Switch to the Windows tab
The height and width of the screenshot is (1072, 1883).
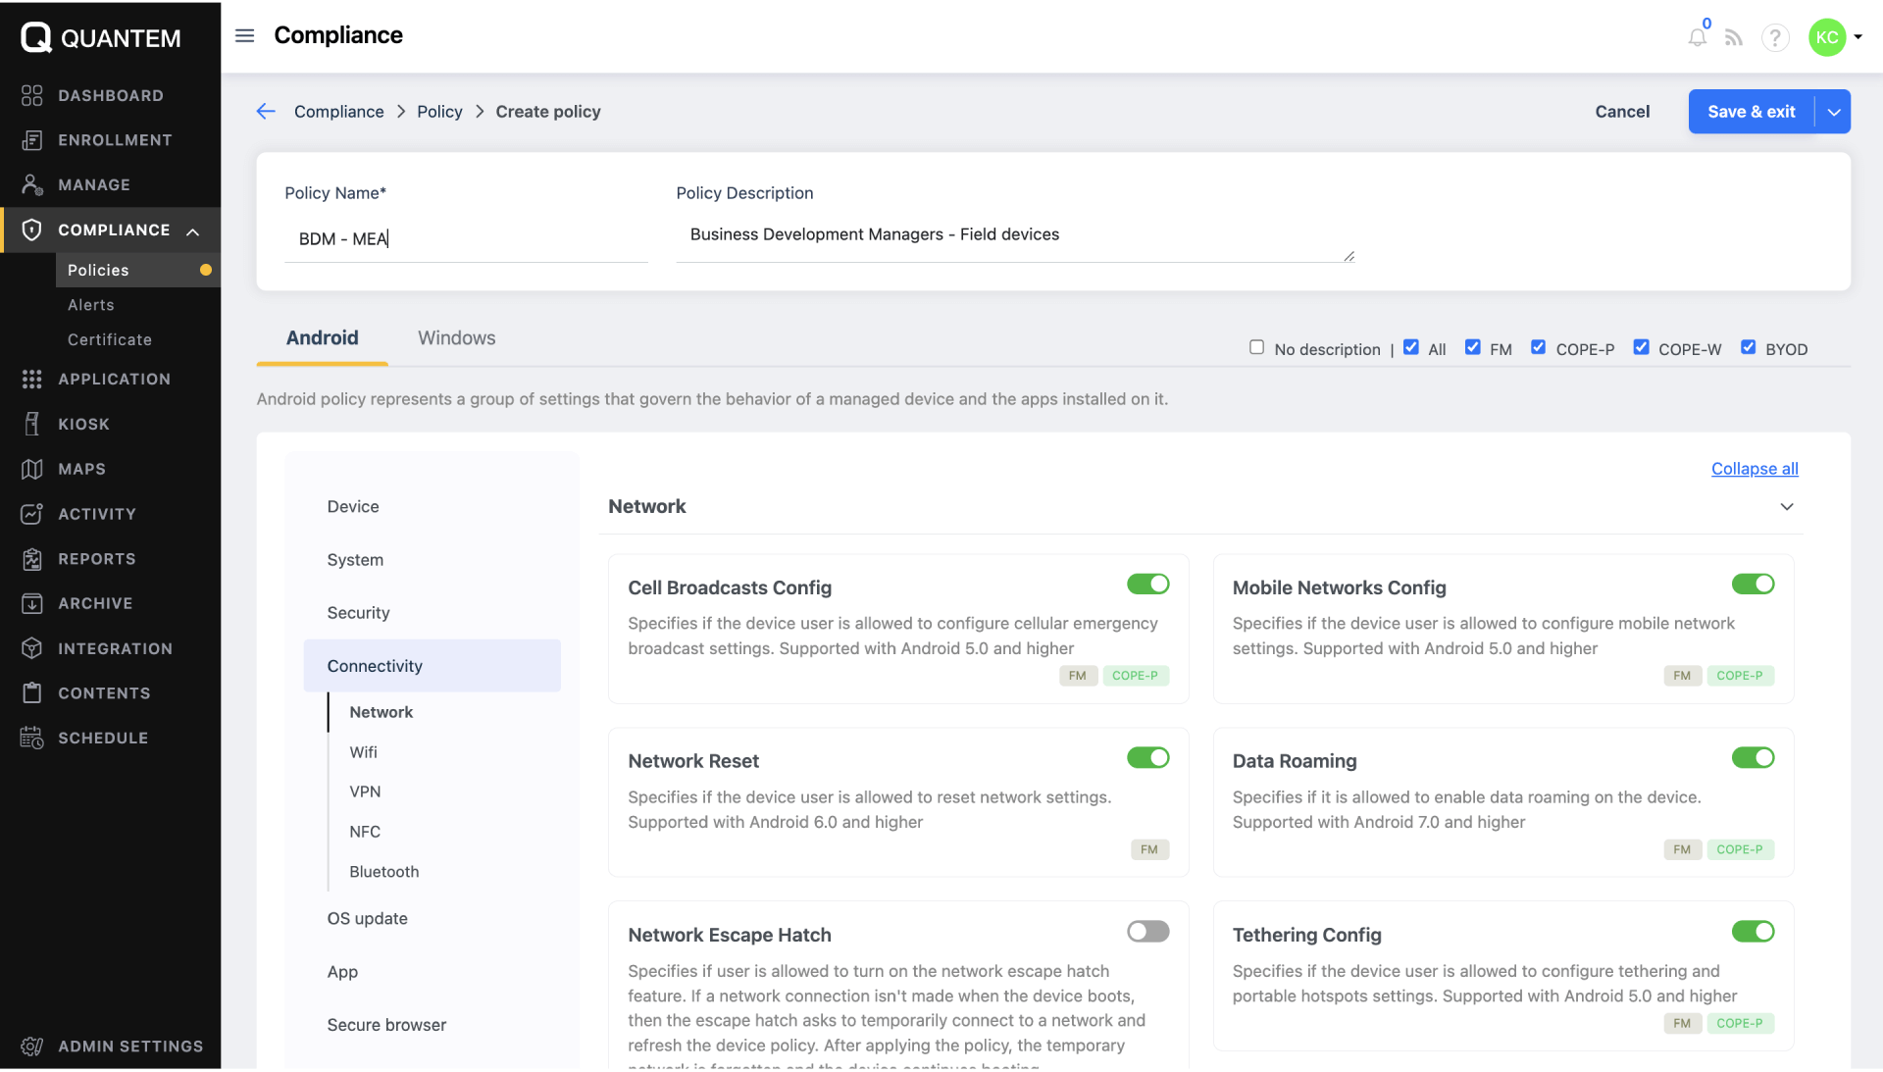pyautogui.click(x=456, y=338)
